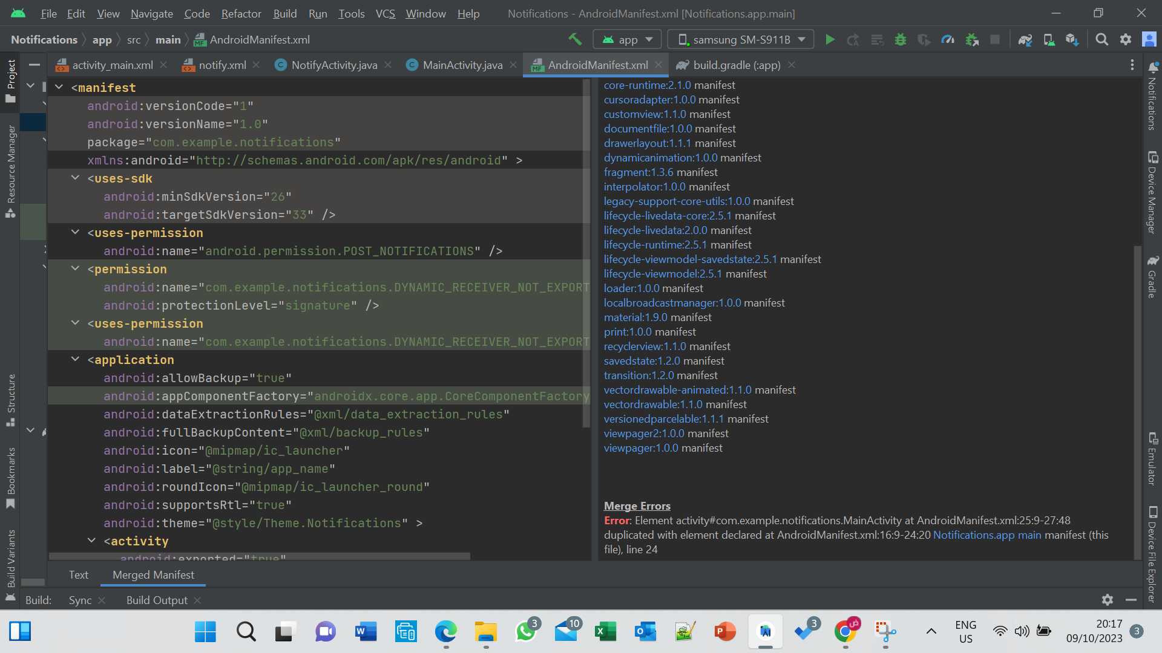Viewport: 1162px width, 653px height.
Task: Open Resource Manager side panel
Action: (x=11, y=171)
